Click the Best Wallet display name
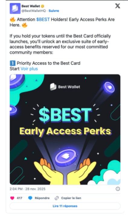Screen dimensions: 128x216 pyautogui.click(x=30, y=6)
